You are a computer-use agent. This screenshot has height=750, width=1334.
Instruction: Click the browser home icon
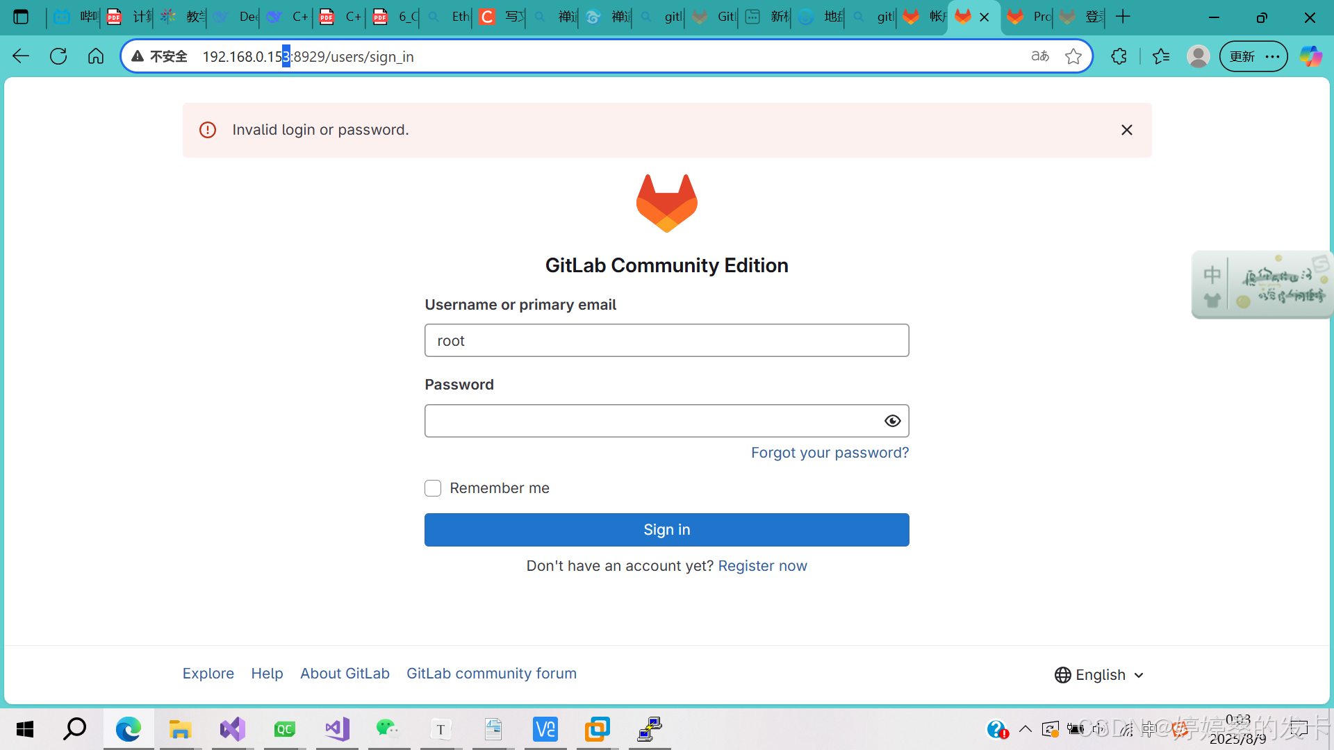click(96, 56)
